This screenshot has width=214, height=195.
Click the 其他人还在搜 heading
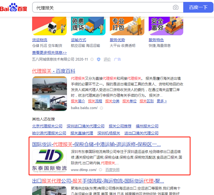click(x=43, y=119)
